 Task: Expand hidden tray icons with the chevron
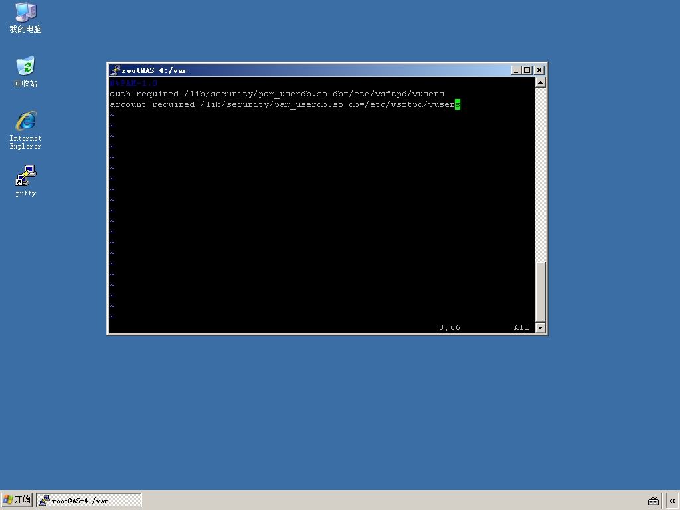672,501
